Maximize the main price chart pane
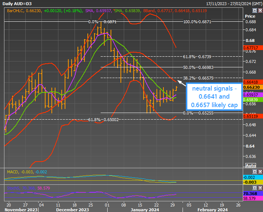Image resolution: width=263 pixels, height=212 pixels. coord(255,11)
